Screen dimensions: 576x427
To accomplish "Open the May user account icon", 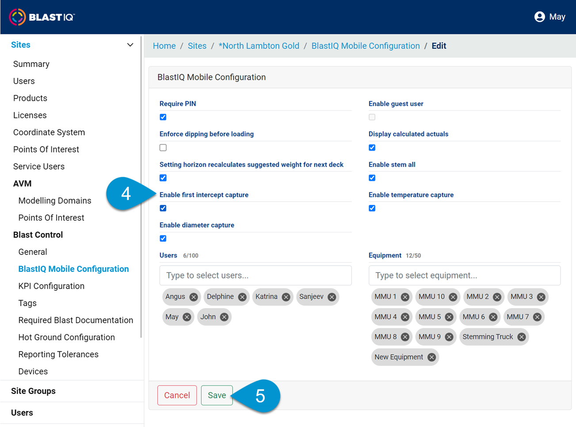I will pyautogui.click(x=539, y=17).
